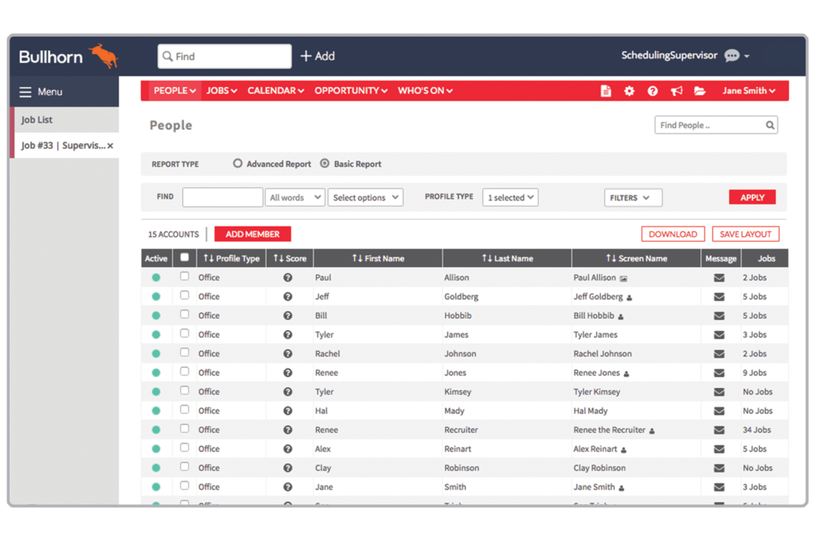Tick the checkbox for Rachel Johnson's row
Viewport: 815px width, 541px height.
click(185, 353)
